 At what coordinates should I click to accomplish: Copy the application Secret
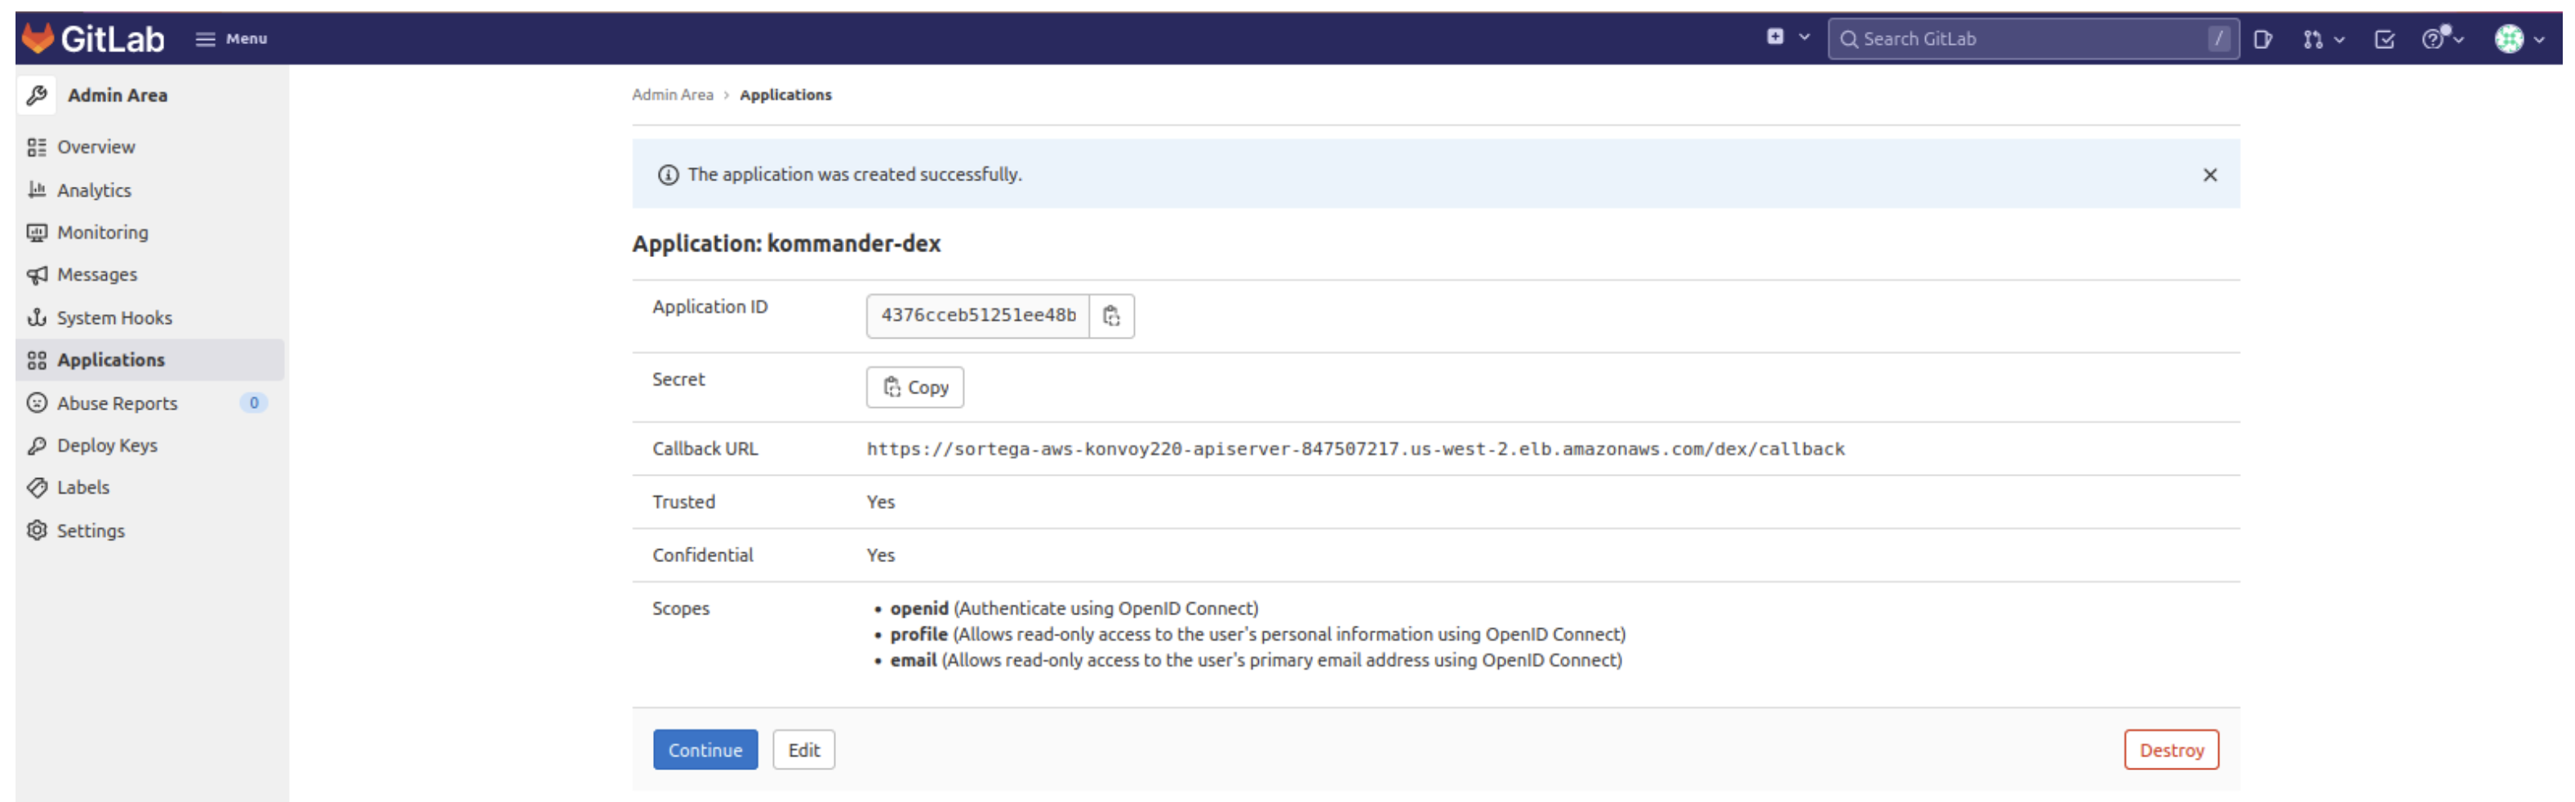[914, 388]
